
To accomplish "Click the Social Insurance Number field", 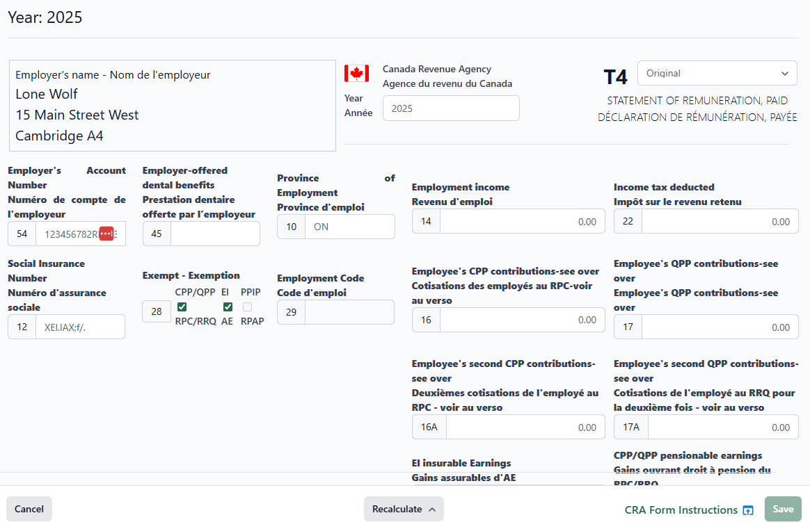I will pos(80,326).
